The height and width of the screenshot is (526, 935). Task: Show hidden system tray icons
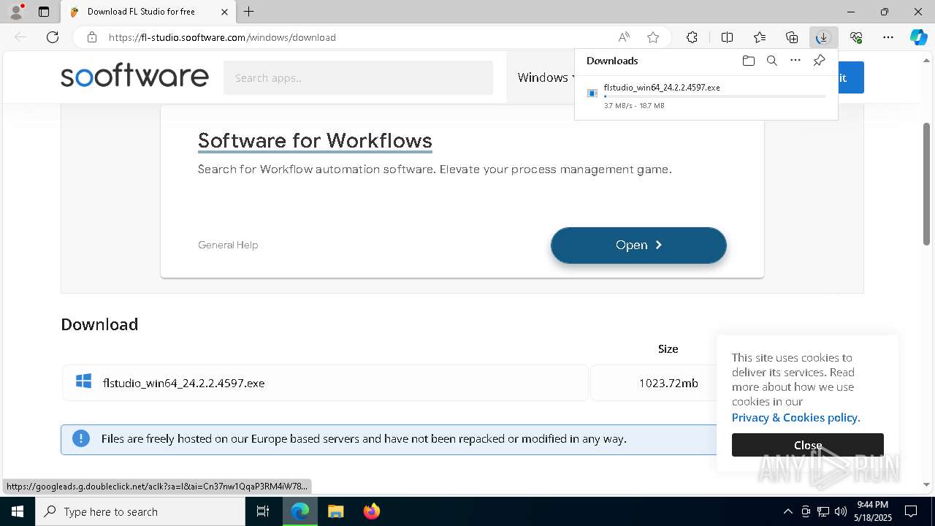click(x=787, y=511)
